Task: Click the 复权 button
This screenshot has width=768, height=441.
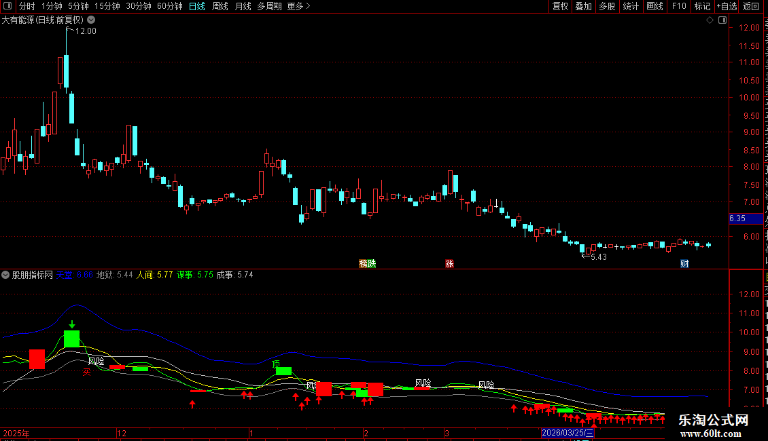Action: point(560,6)
